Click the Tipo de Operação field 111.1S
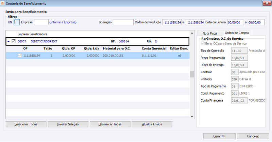Image resolution: width=272 pixels, height=142 pixels. pos(239,51)
